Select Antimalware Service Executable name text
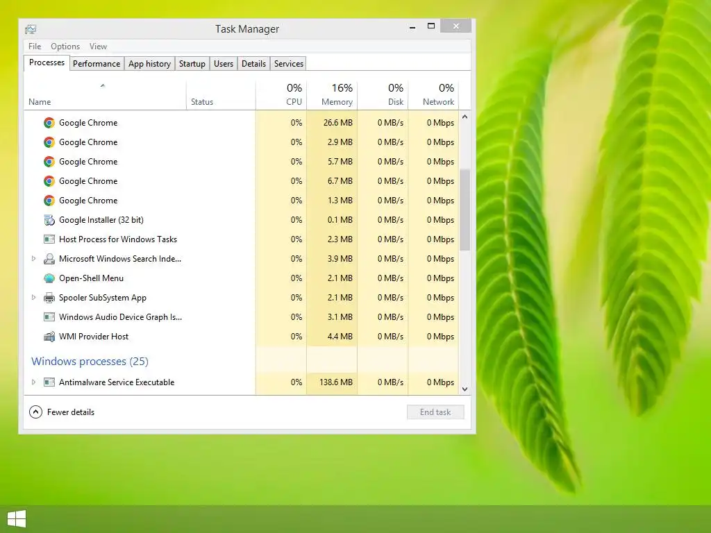 (117, 382)
